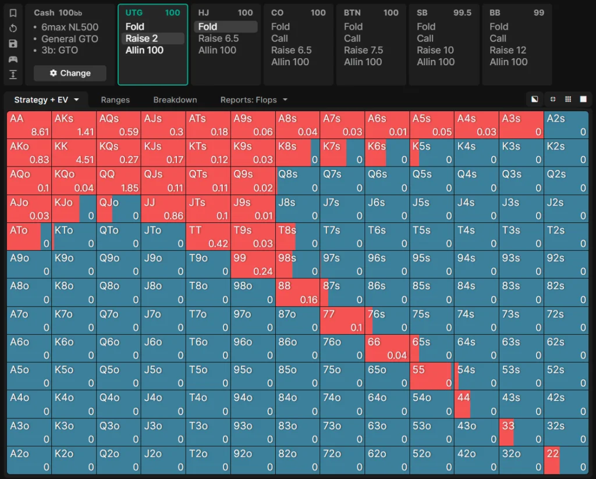
Task: Click the vertical expand/collapse height icon
Action: pos(13,74)
